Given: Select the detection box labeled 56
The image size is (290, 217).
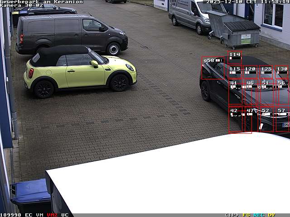Looking at the screenshot, I should (x=282, y=93).
